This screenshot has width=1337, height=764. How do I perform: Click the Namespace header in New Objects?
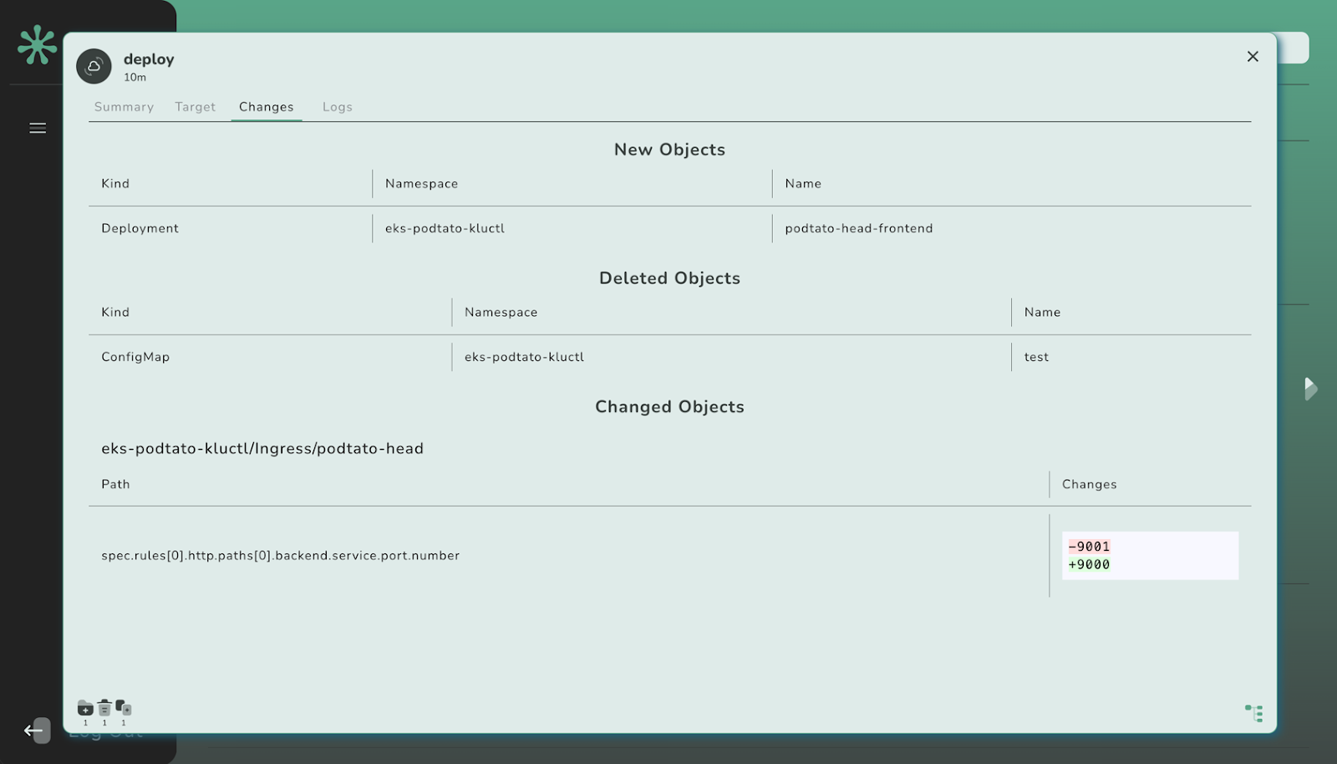point(421,184)
